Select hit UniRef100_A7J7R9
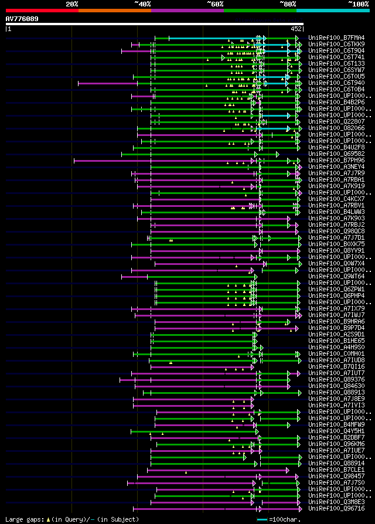Image resolution: width=375 pixels, height=524 pixels. (336, 173)
